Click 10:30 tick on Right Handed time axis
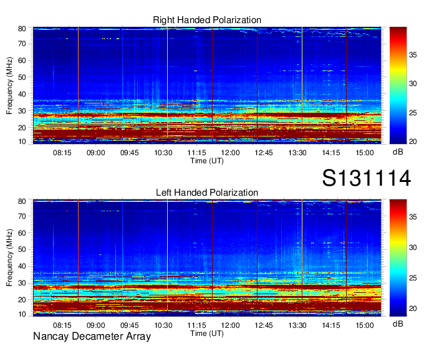 [x=163, y=153]
